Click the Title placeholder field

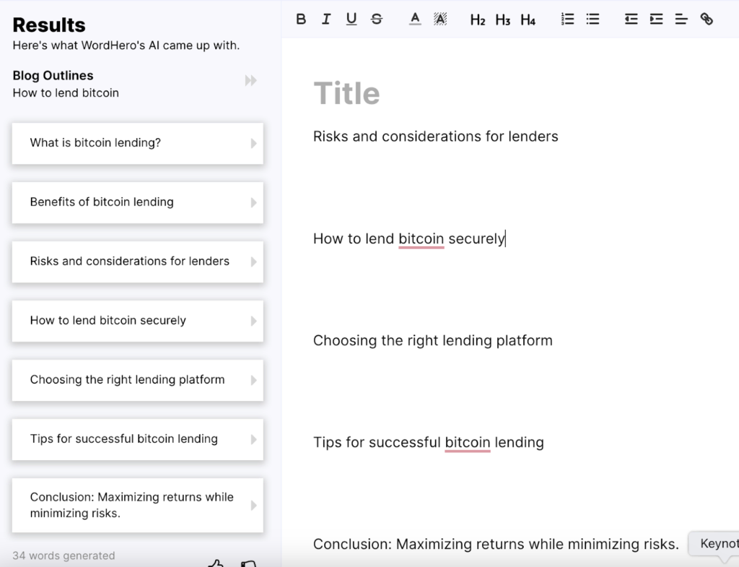pos(347,93)
